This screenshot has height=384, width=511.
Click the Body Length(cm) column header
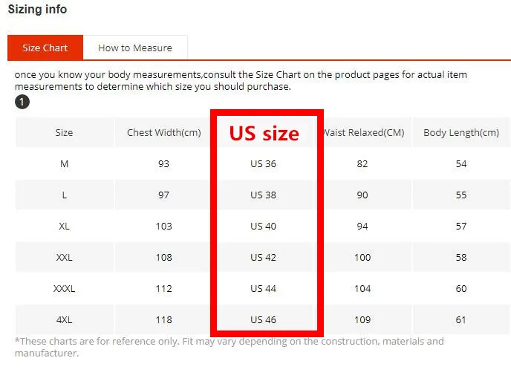point(461,133)
